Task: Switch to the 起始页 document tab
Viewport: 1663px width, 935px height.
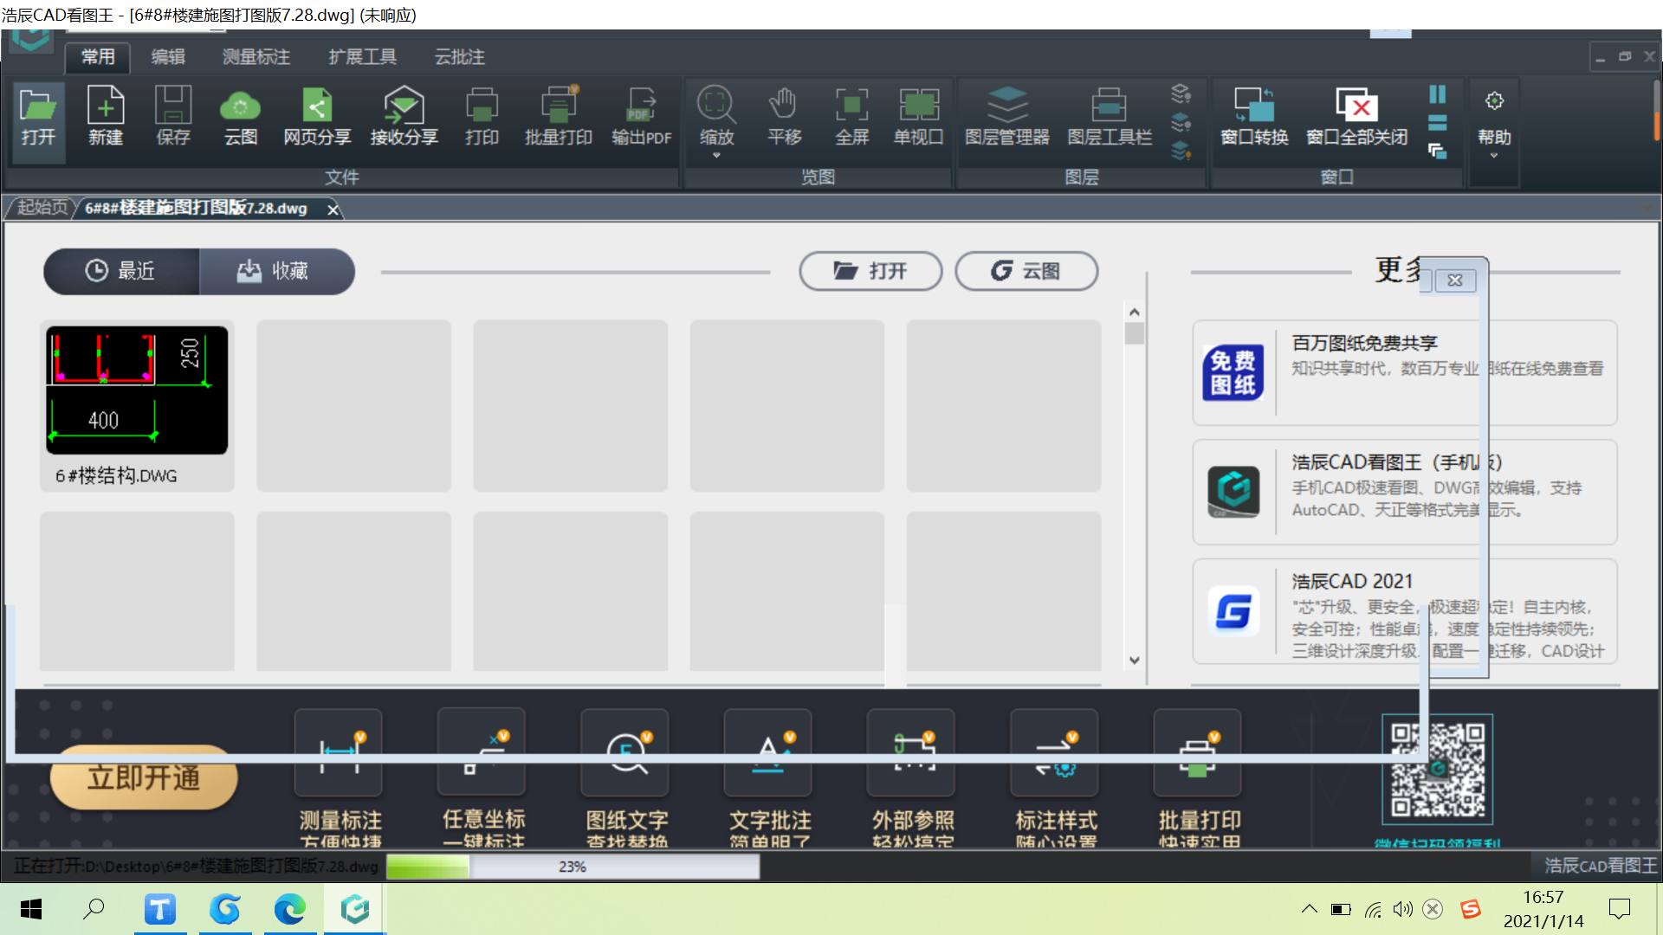Action: (x=42, y=208)
